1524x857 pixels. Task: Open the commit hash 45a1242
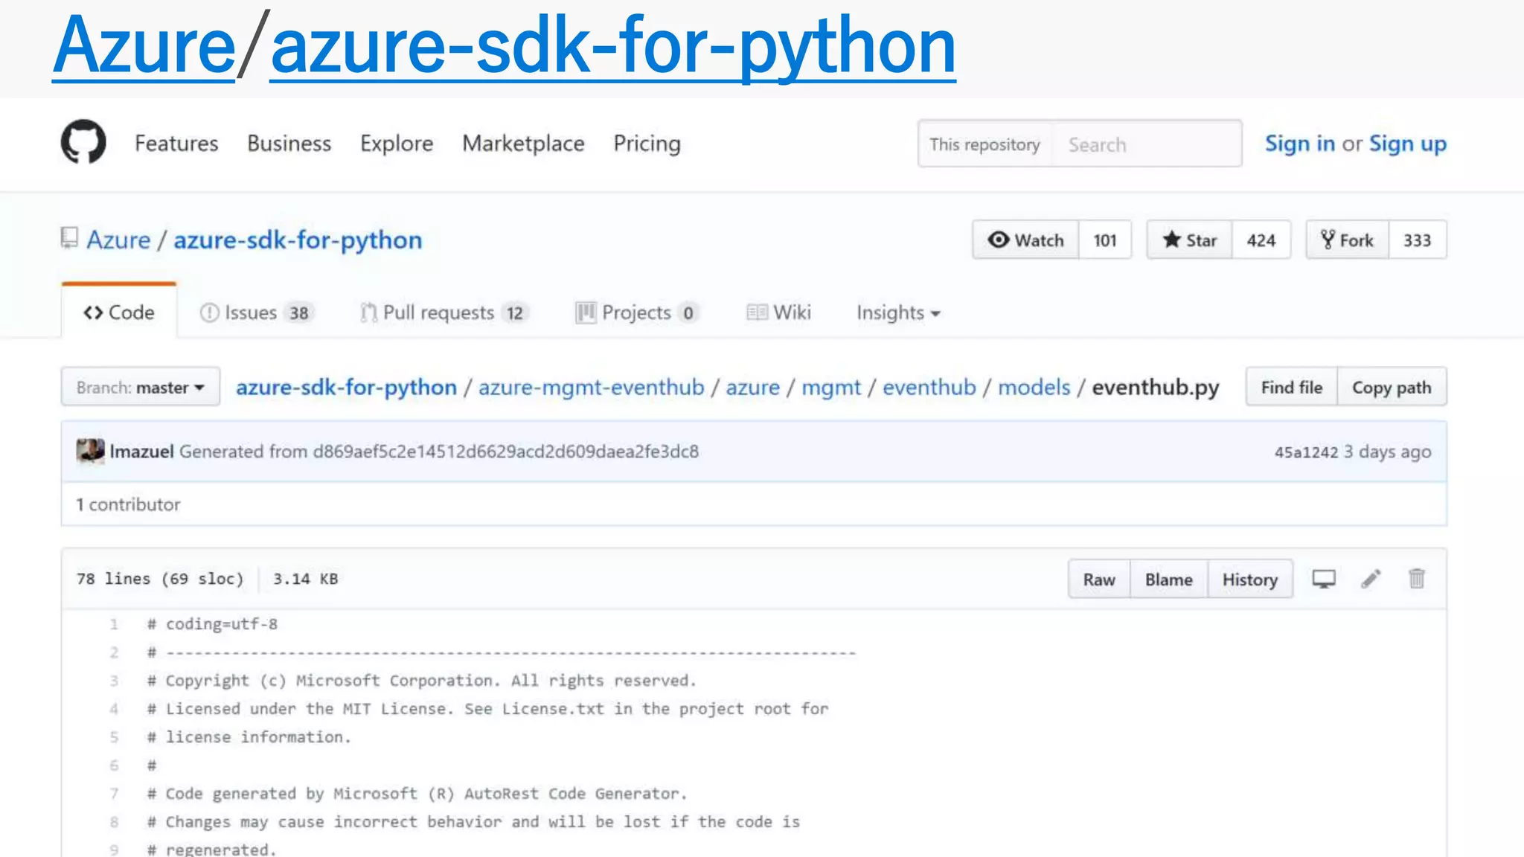coord(1306,452)
